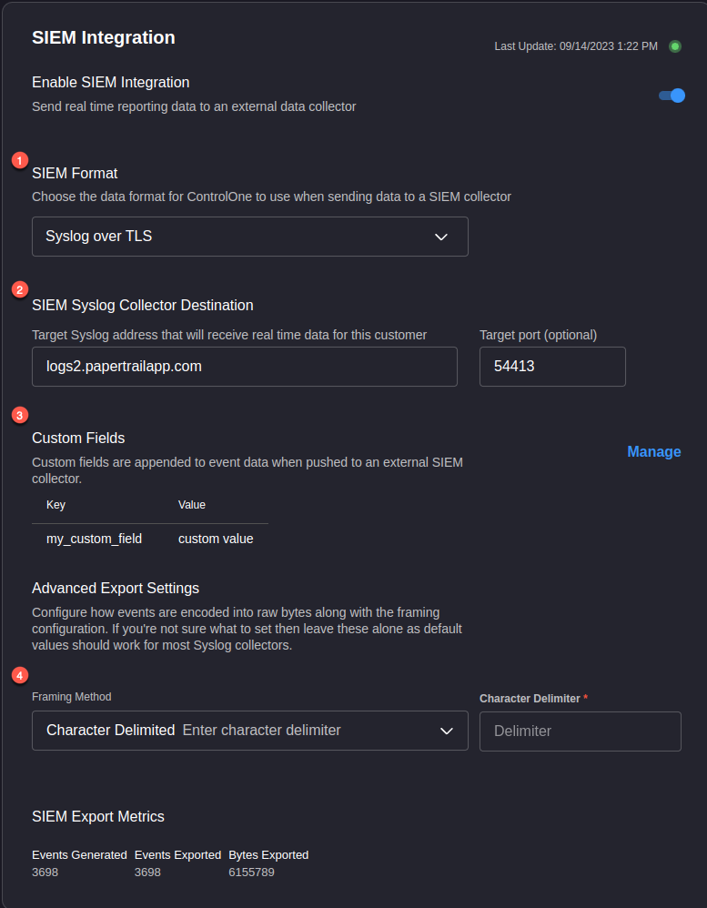Click the red step 4 badge
This screenshot has height=908, width=707.
tap(20, 675)
